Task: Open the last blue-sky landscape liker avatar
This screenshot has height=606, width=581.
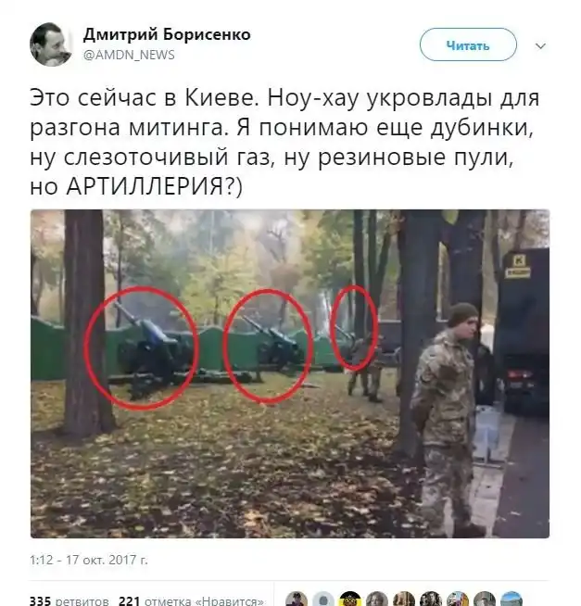Action: pyautogui.click(x=512, y=599)
